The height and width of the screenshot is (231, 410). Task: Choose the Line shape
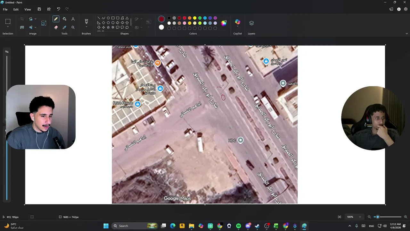click(x=99, y=18)
